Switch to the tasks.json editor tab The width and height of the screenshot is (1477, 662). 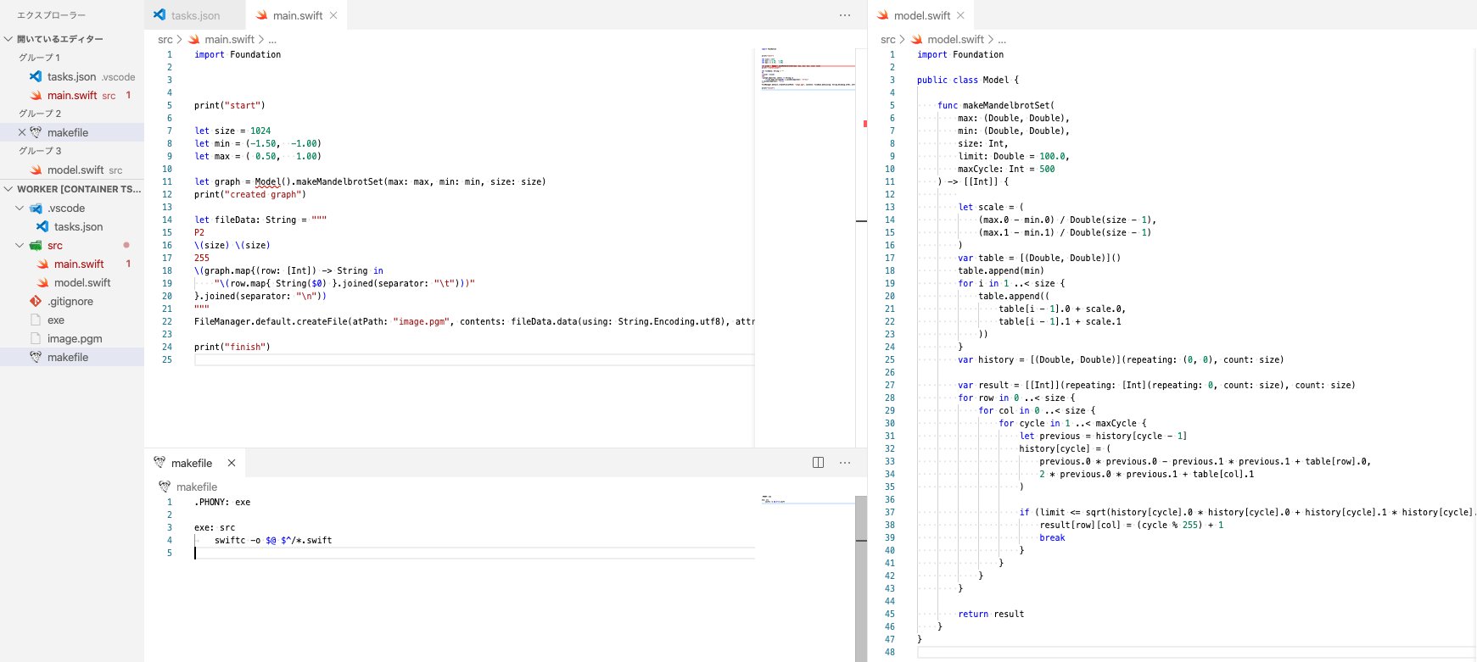pos(195,15)
